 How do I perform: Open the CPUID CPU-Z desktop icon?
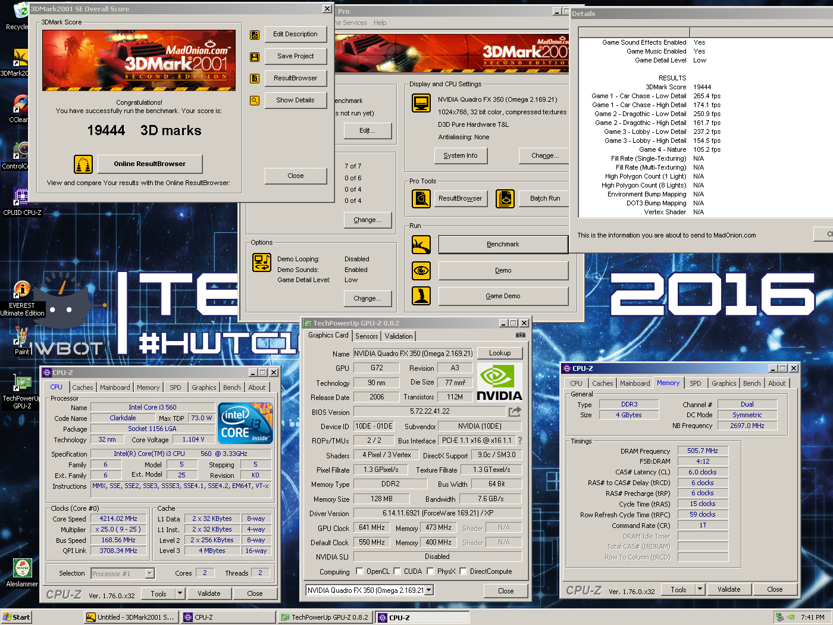click(22, 202)
